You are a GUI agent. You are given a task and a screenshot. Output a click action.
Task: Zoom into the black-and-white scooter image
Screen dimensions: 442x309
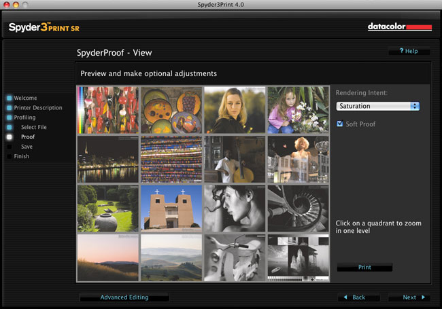click(x=235, y=258)
